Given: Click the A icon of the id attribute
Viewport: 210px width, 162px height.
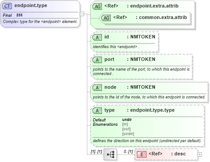Looking at the screenshot, I should 97,38.
